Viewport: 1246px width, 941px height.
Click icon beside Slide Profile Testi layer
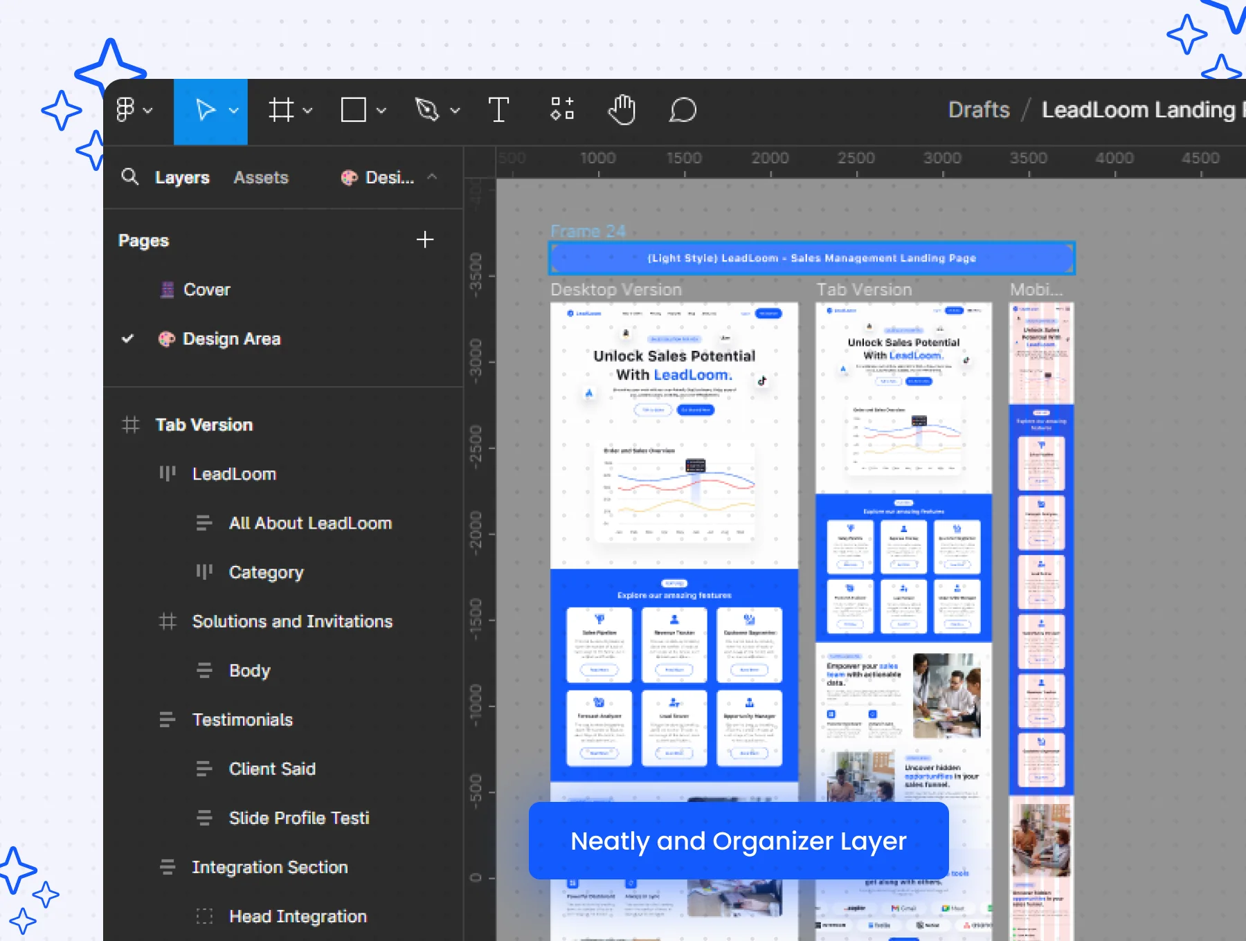204,818
